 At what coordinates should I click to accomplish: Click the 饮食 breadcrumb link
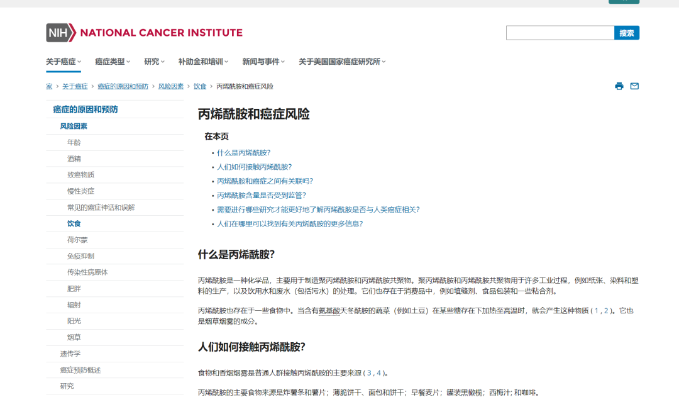tap(199, 86)
